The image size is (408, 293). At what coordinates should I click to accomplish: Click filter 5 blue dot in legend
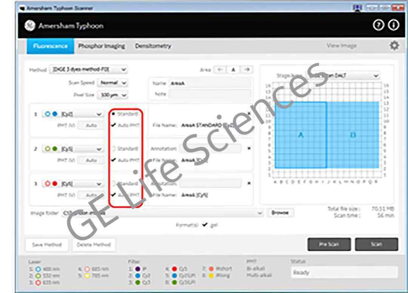175,276
